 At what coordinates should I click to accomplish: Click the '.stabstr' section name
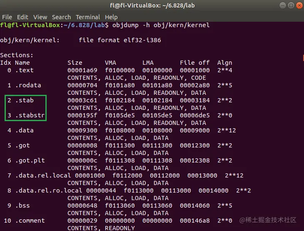click(x=30, y=115)
